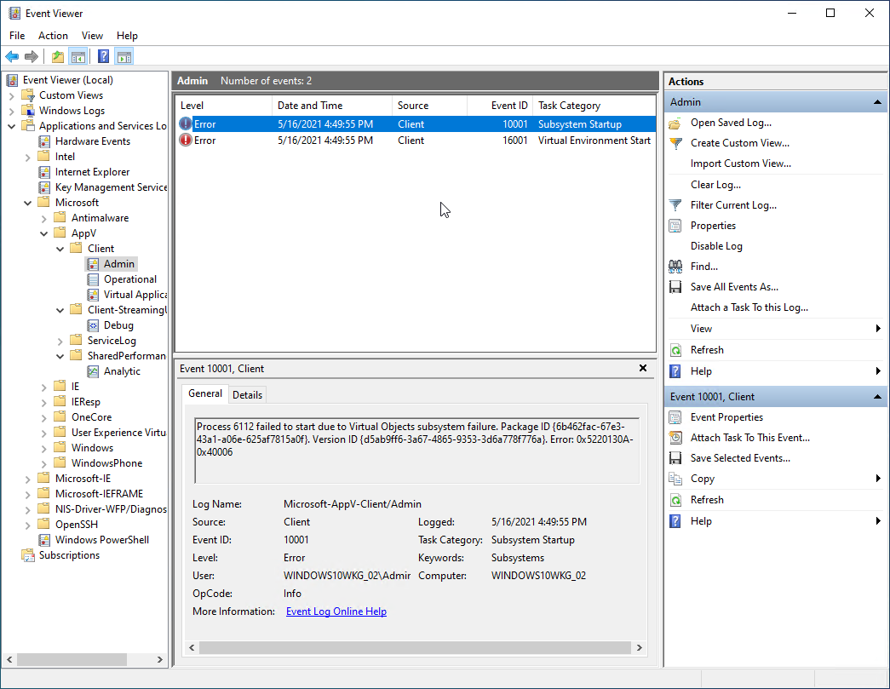Select the Operational log in tree
The width and height of the screenshot is (890, 689).
pyautogui.click(x=129, y=279)
